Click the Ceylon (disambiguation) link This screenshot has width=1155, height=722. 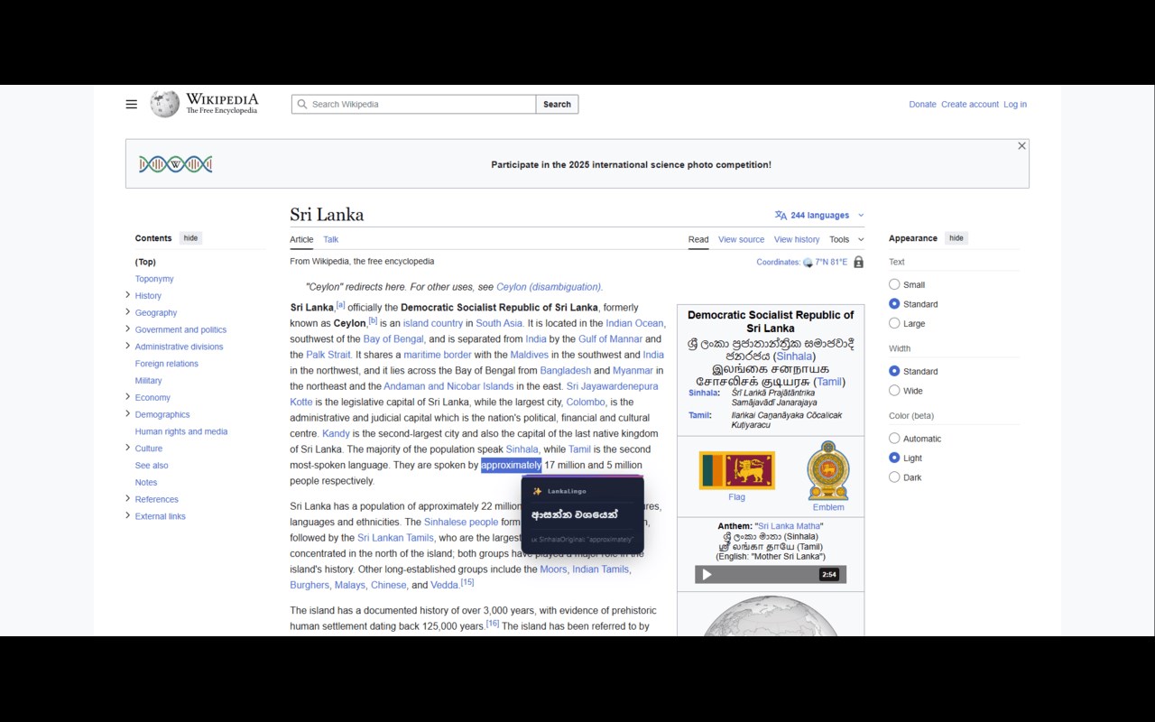(549, 287)
